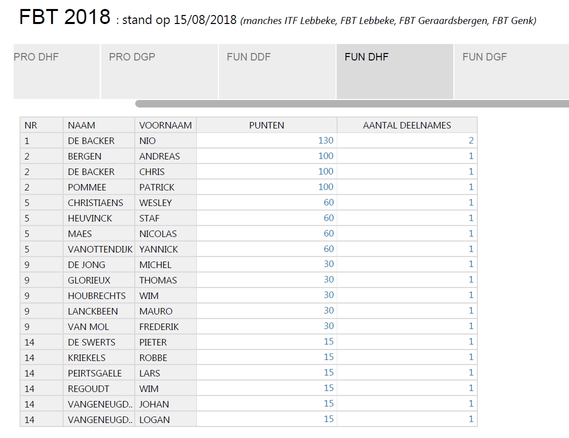
Task: Switch to the PRO DHF tab
Action: point(56,71)
